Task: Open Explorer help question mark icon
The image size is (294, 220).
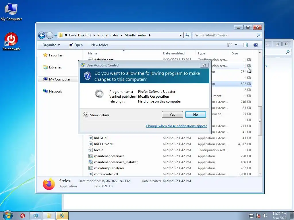Action: [x=256, y=45]
